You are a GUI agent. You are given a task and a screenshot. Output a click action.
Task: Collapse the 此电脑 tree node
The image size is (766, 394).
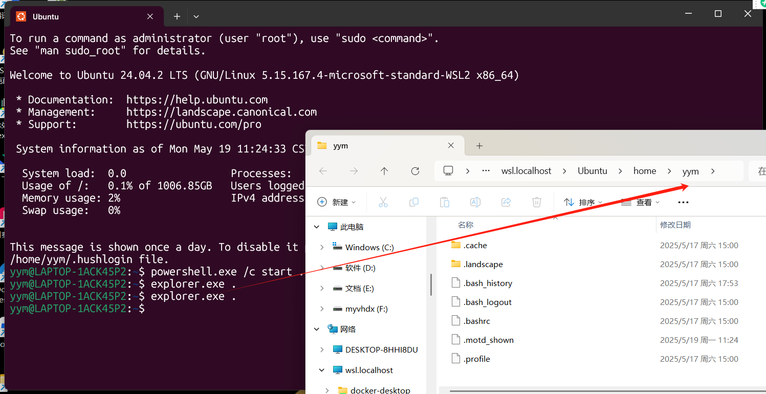(317, 227)
